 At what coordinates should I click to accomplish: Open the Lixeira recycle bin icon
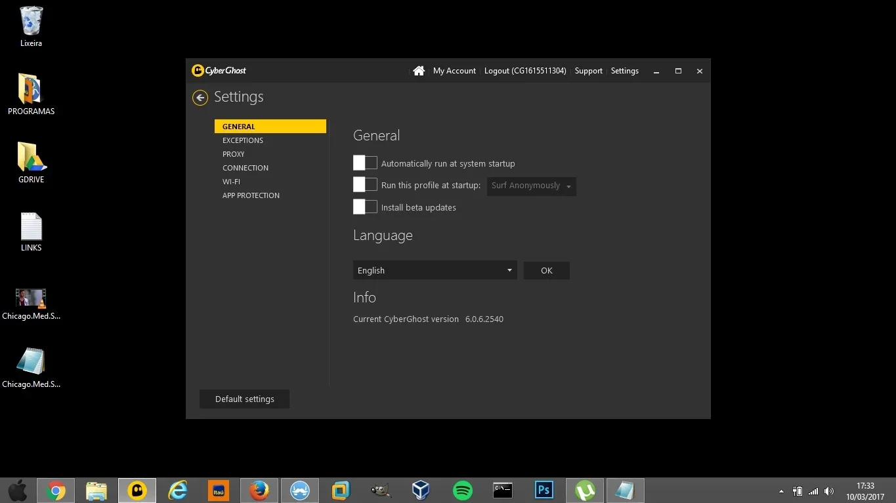click(31, 27)
